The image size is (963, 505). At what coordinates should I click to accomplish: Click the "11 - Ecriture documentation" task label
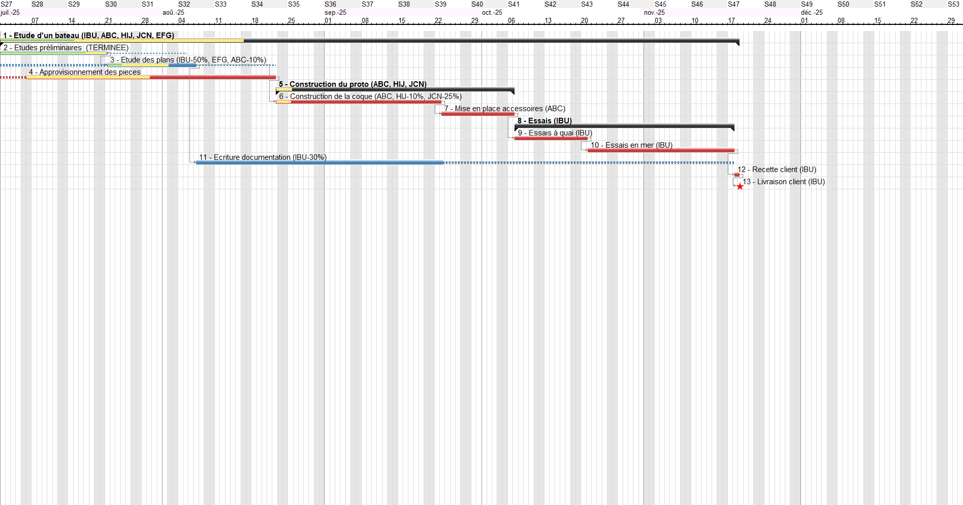coord(263,157)
